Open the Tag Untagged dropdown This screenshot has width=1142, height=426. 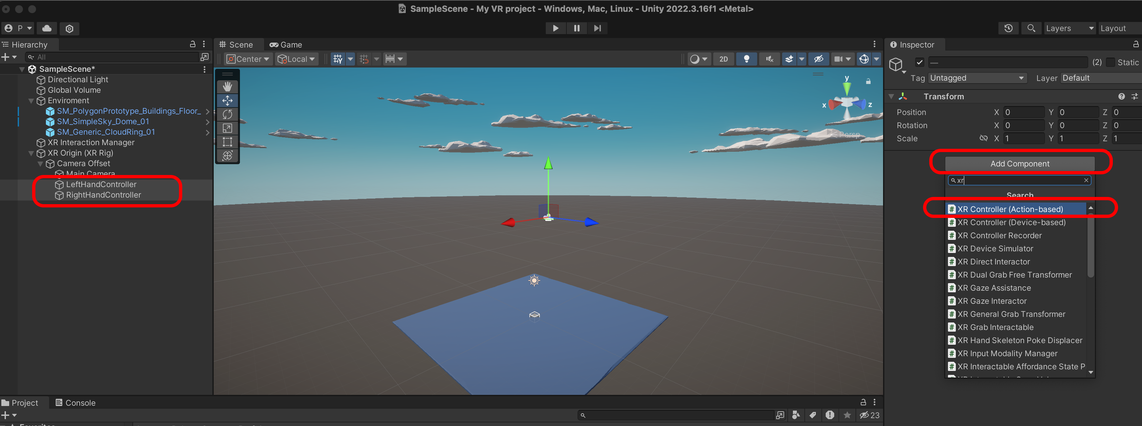pos(977,78)
